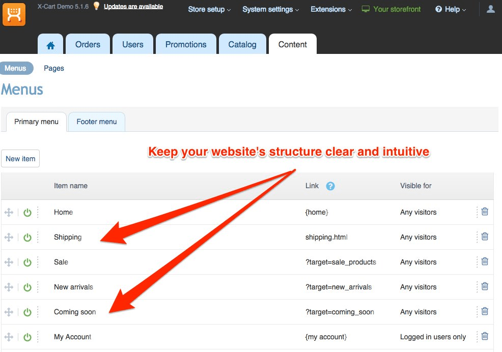Click the X-Cart logo icon

coord(14,14)
